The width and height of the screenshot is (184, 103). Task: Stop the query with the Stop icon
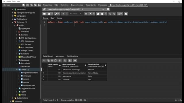tap(86, 14)
